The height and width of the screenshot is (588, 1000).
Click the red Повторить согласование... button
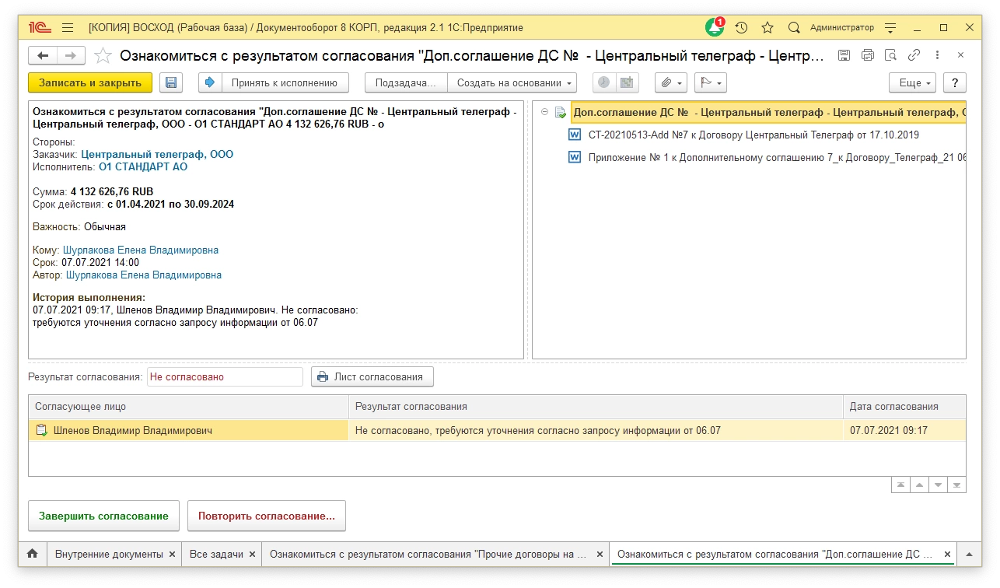point(267,516)
